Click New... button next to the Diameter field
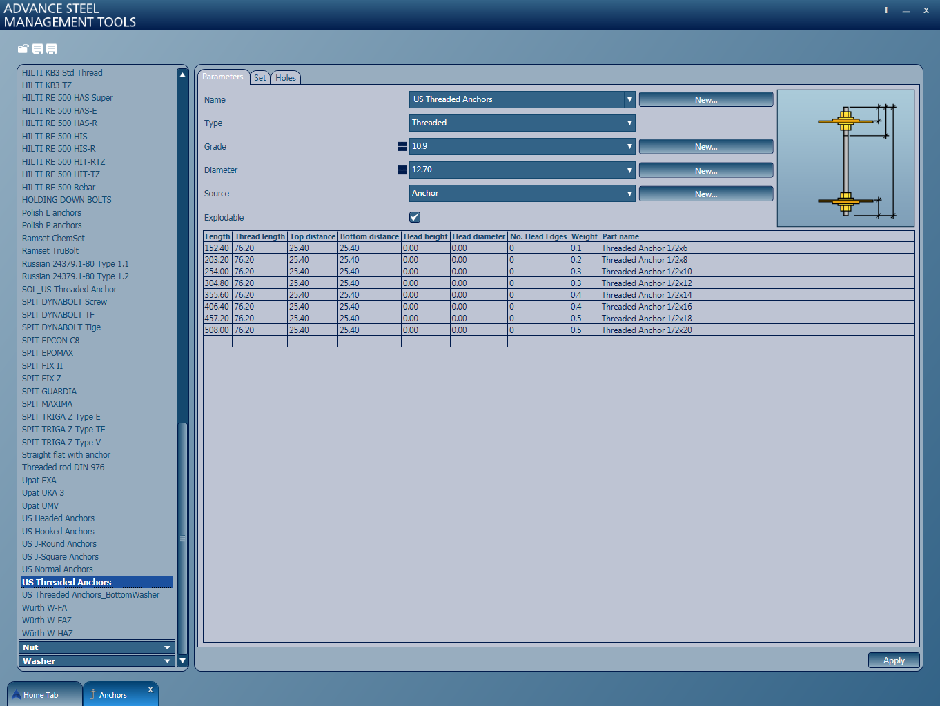 point(706,170)
